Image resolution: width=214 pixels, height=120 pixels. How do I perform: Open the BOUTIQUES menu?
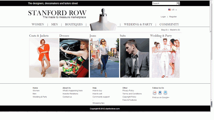74,24
